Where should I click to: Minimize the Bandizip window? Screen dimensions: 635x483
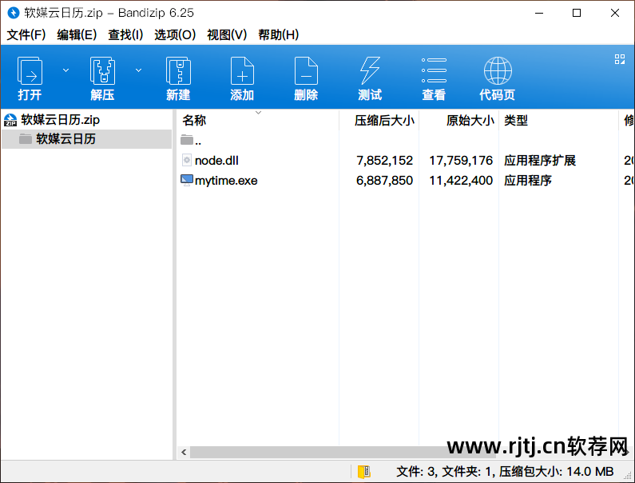539,13
